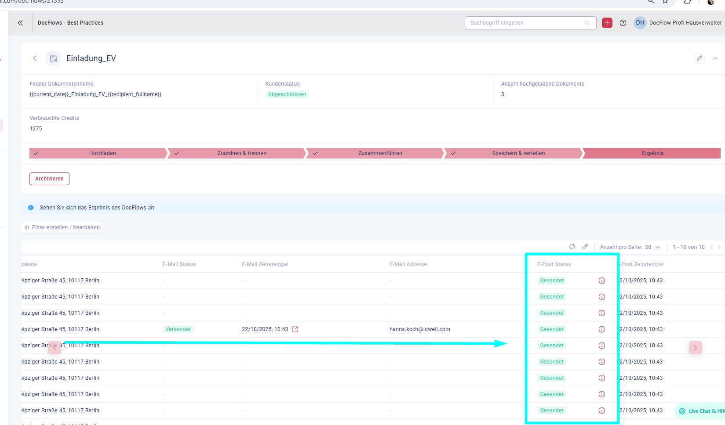Show info for first Gesendet E-Post row
Image resolution: width=725 pixels, height=425 pixels.
601,281
